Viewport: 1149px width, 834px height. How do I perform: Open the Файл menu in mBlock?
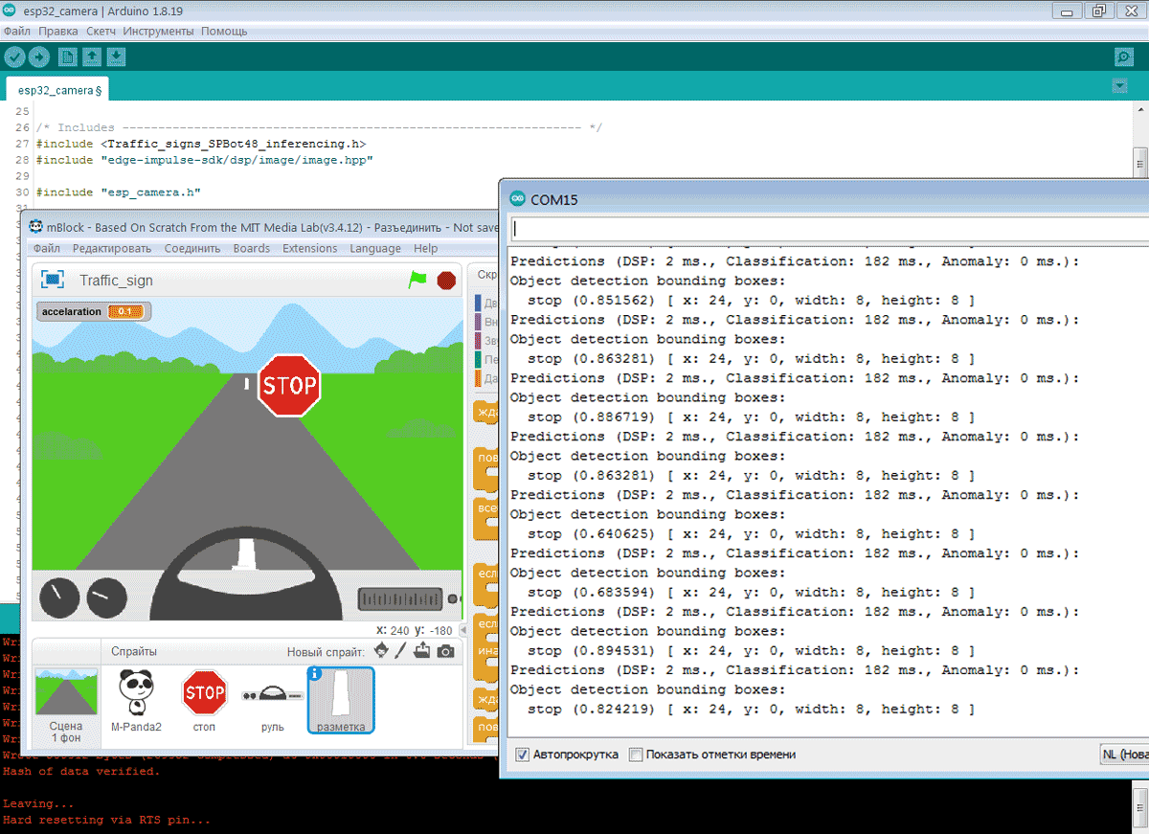pos(47,248)
